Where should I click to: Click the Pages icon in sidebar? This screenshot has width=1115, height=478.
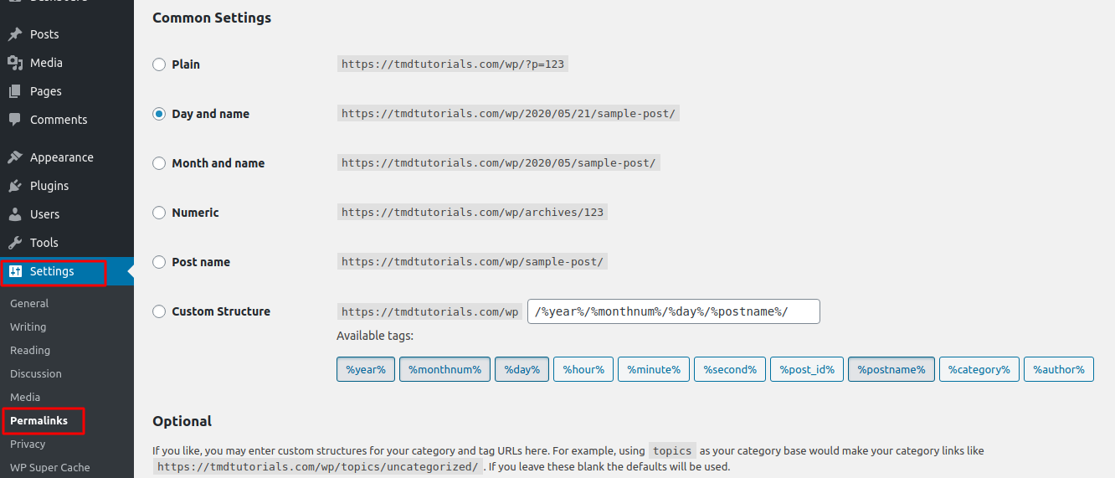point(15,91)
